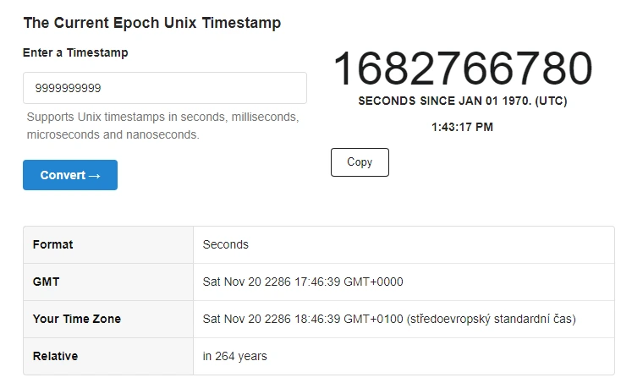
Task: Click the large 1682766780 epoch number
Action: click(x=463, y=68)
